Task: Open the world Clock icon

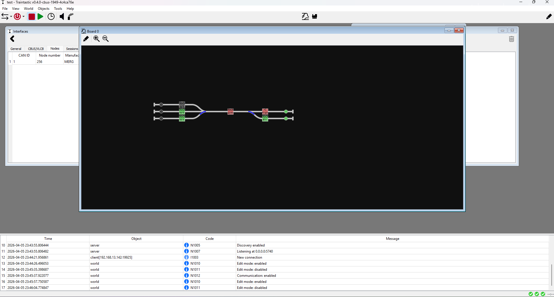Action: point(51,17)
